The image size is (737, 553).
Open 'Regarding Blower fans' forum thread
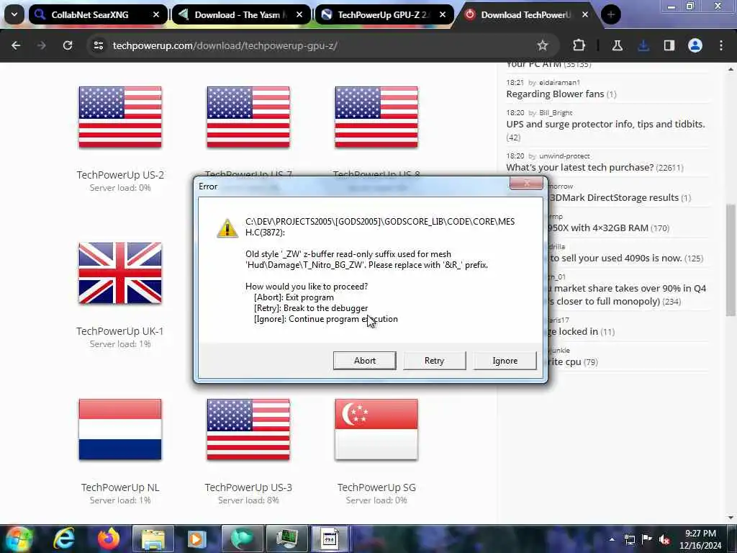pos(555,94)
